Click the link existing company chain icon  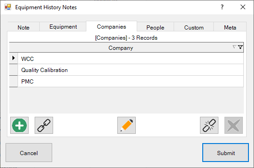pos(44,126)
